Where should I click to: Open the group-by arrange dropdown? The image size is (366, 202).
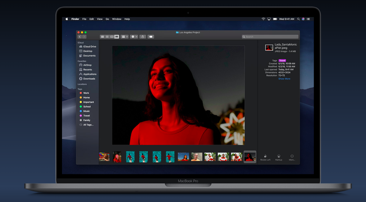(x=124, y=37)
